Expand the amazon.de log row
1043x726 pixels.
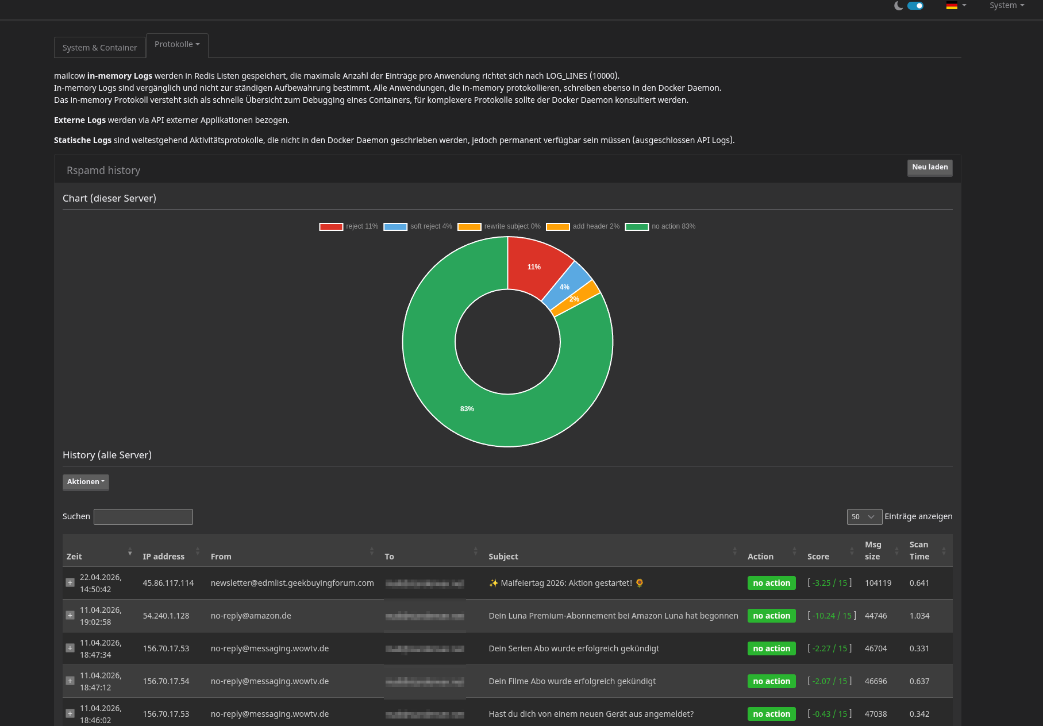click(70, 615)
